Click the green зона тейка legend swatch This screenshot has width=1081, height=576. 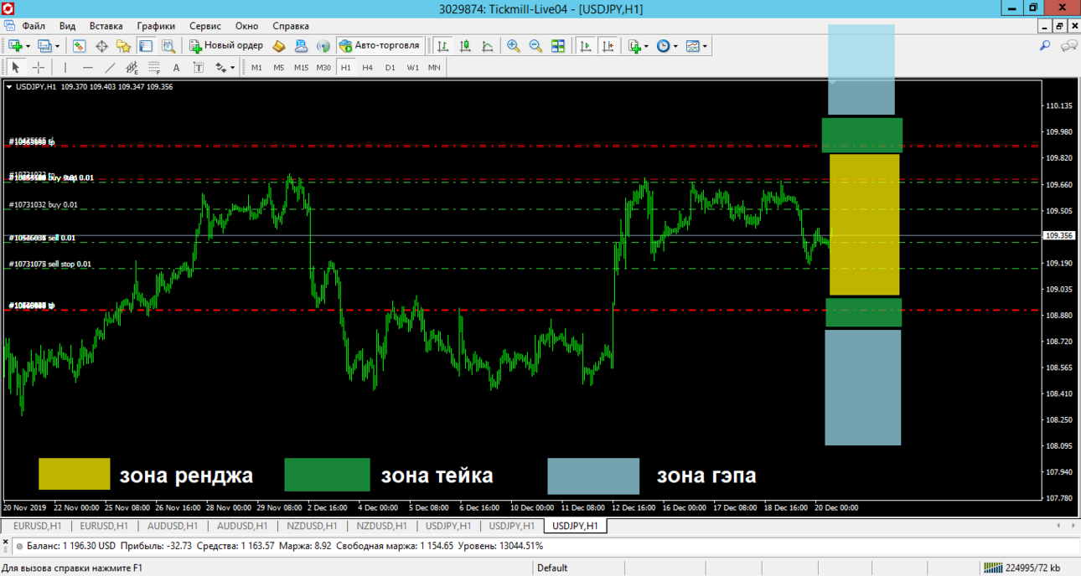(327, 475)
